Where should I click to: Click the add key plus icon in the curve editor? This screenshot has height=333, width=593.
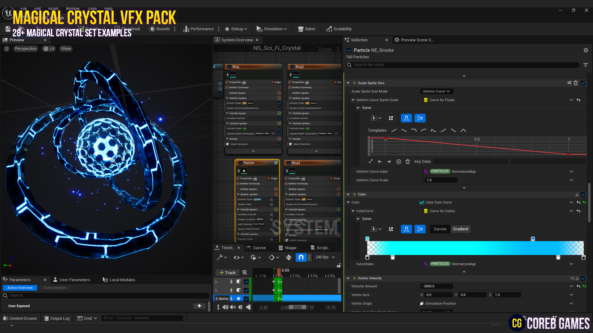coord(398,161)
